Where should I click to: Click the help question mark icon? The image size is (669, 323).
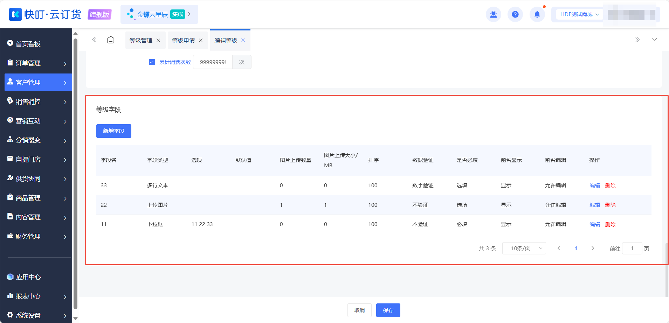click(x=515, y=14)
